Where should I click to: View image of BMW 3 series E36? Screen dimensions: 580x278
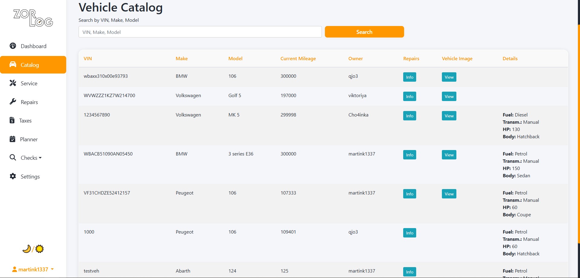point(449,155)
